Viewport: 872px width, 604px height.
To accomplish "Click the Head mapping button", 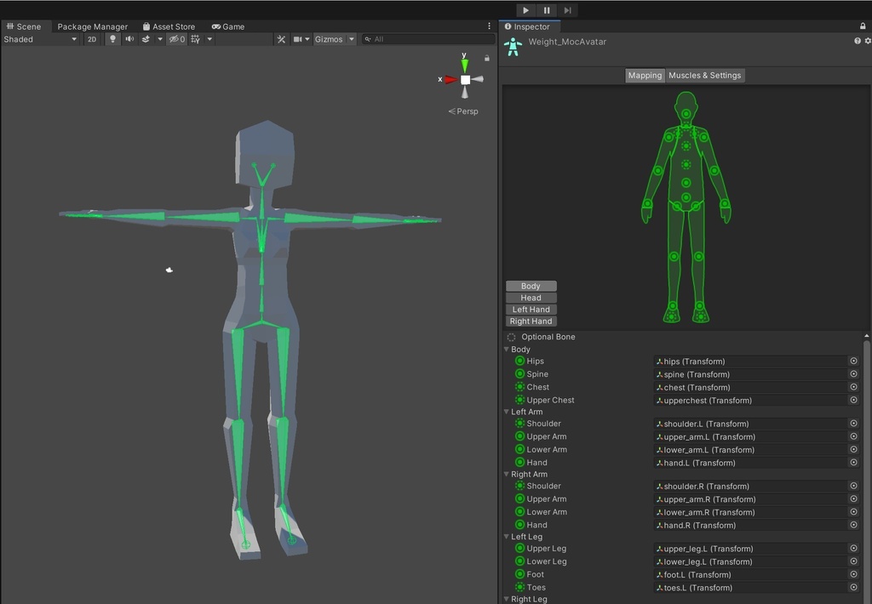I will click(x=531, y=297).
